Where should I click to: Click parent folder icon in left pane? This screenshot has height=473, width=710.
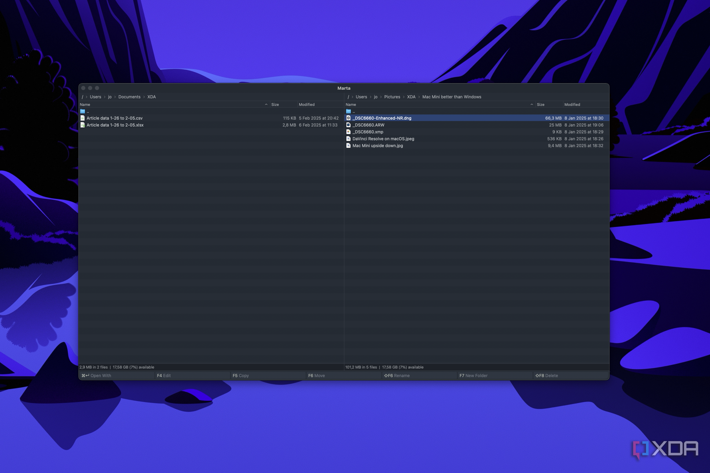click(83, 111)
